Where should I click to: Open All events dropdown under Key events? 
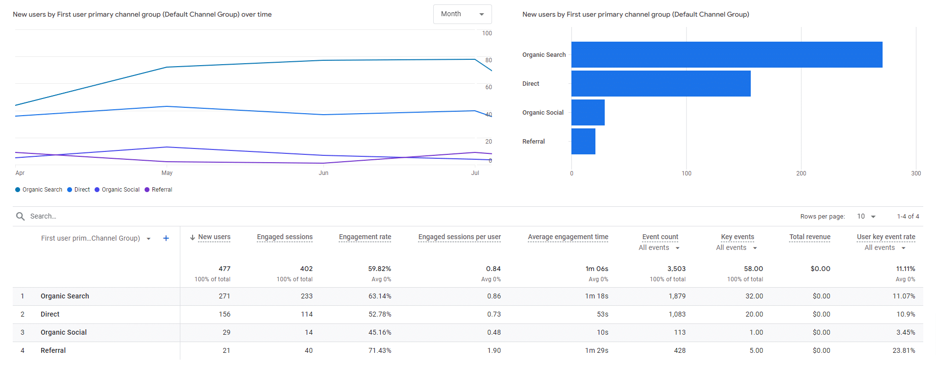click(737, 248)
